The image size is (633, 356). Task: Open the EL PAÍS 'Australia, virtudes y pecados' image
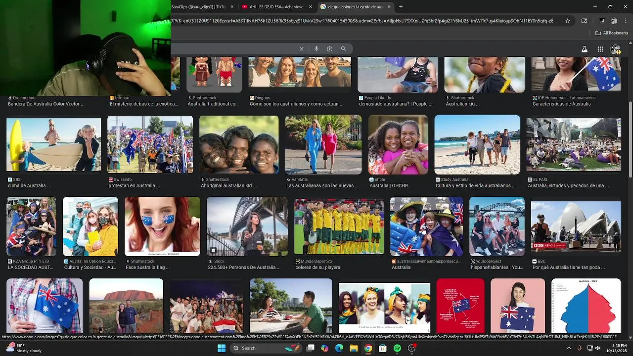tap(574, 144)
